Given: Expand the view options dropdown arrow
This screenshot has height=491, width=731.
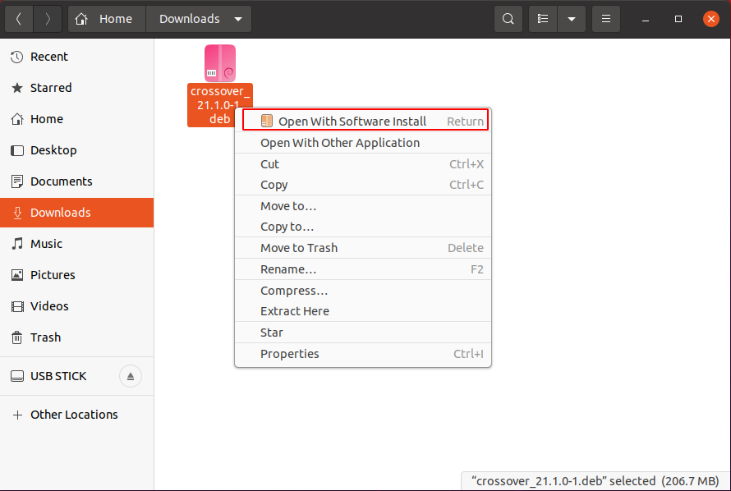Looking at the screenshot, I should pyautogui.click(x=571, y=19).
